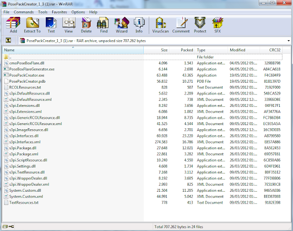Select s3pi.GenericRCOLResource.xml file
The height and width of the screenshot is (231, 293).
tap(36, 124)
